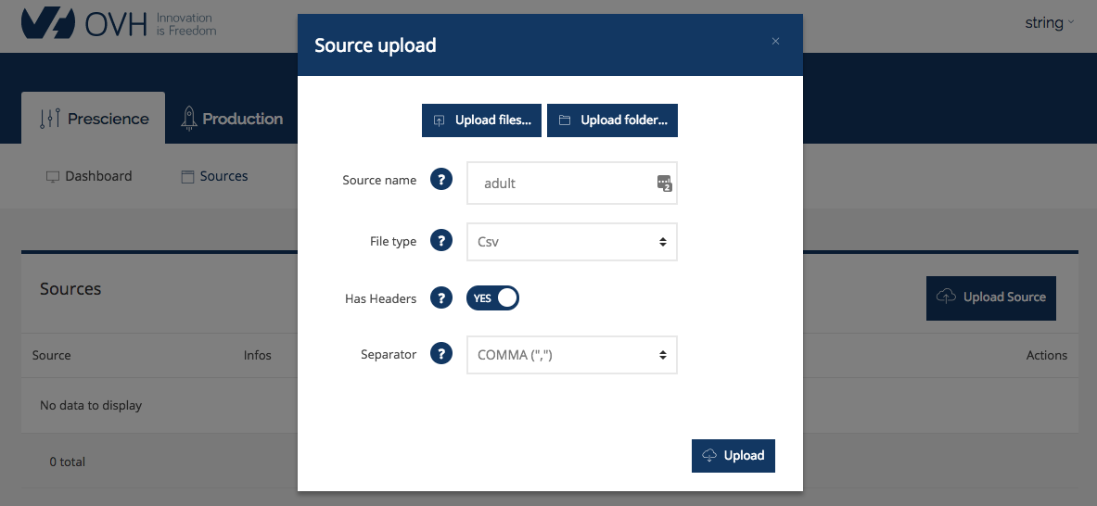Click the File type help icon
This screenshot has height=506, width=1097.
(441, 241)
